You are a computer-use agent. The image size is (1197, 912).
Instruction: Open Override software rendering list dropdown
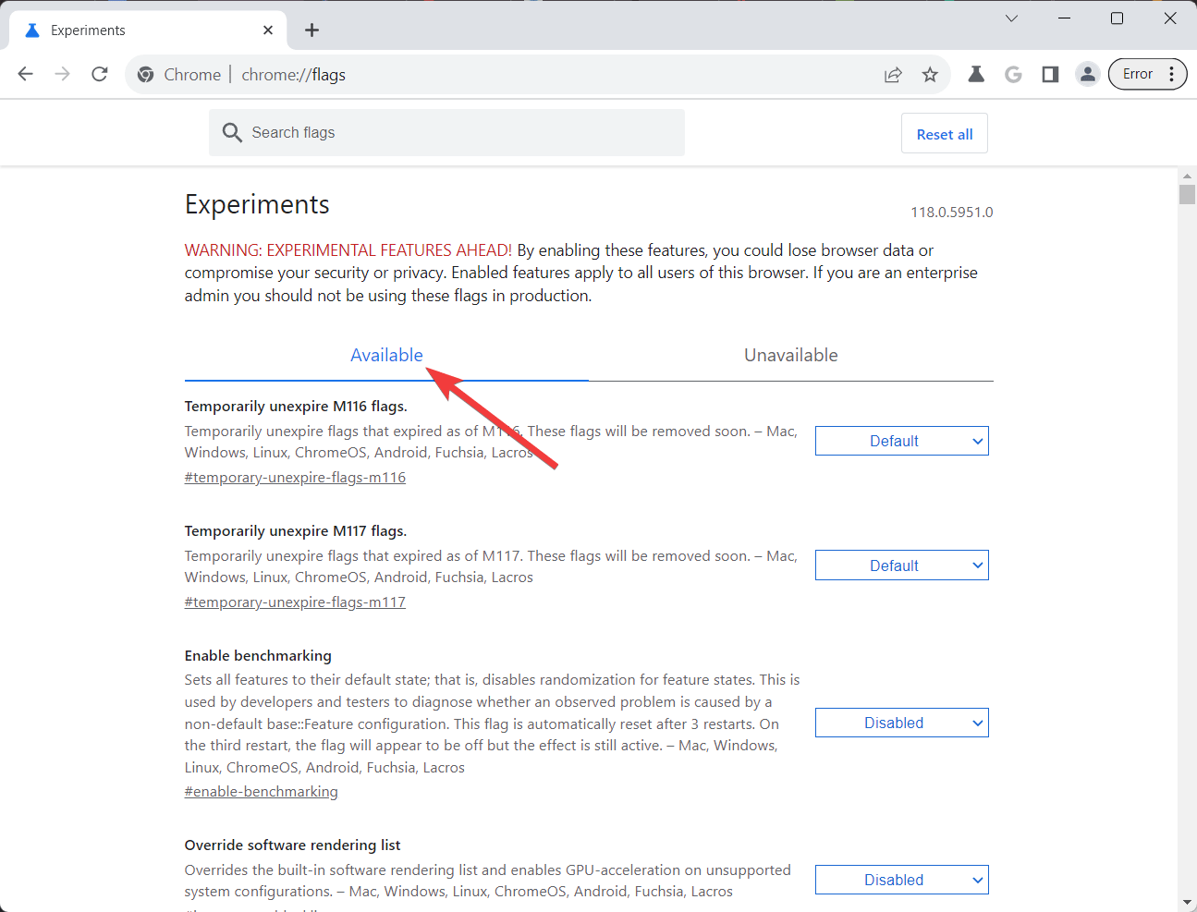coord(902,880)
